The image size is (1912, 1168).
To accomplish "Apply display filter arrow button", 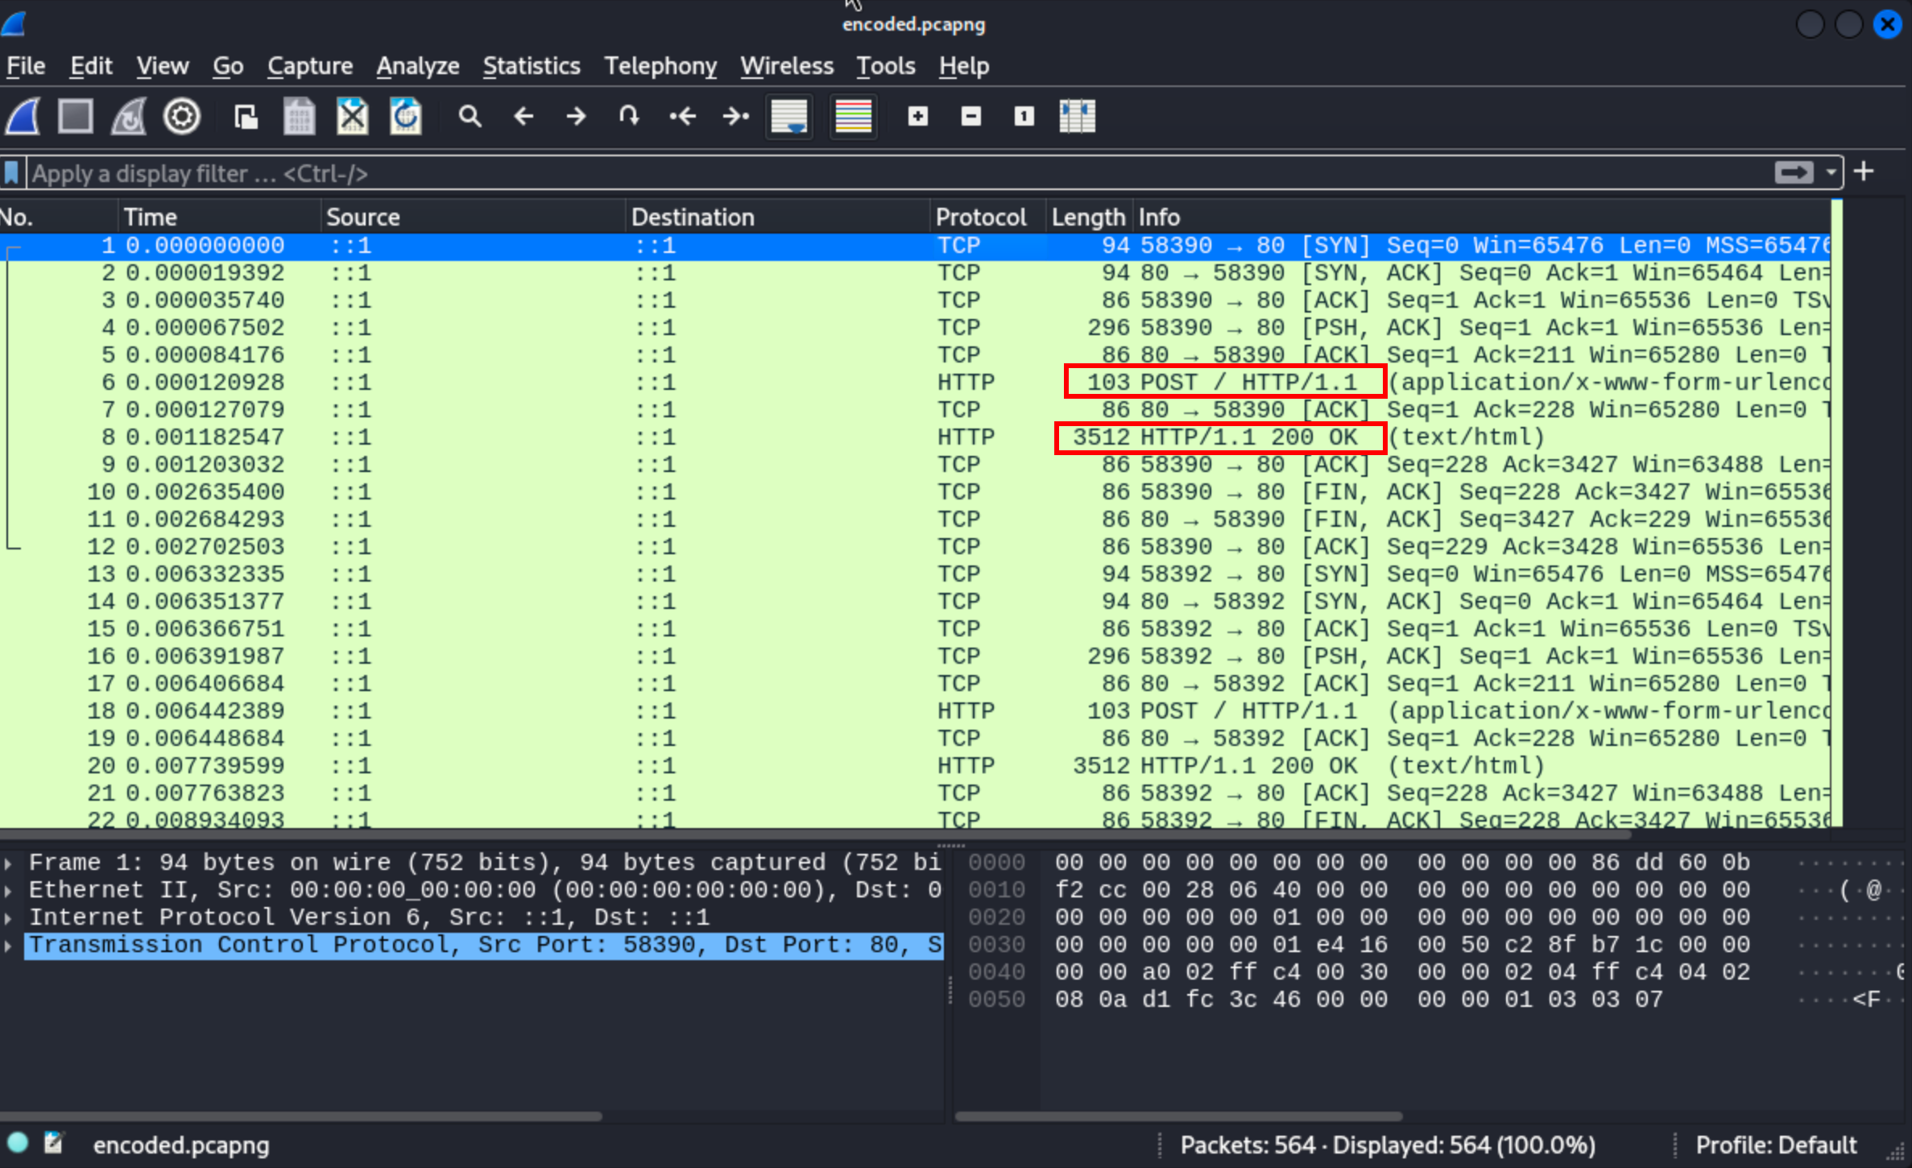I will (x=1794, y=172).
